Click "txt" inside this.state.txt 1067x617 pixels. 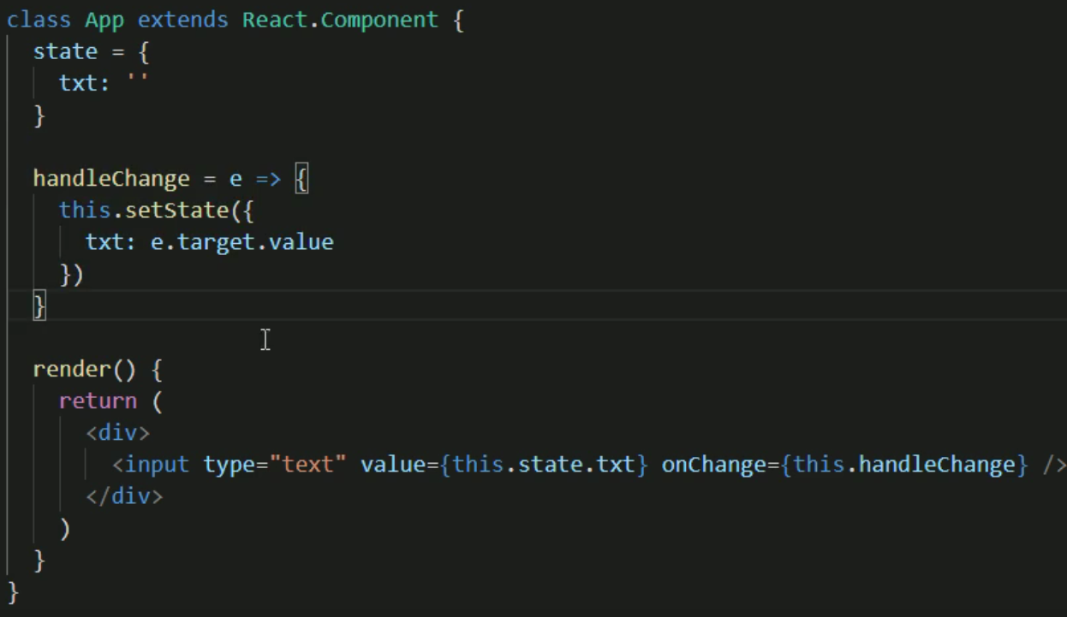(x=616, y=465)
